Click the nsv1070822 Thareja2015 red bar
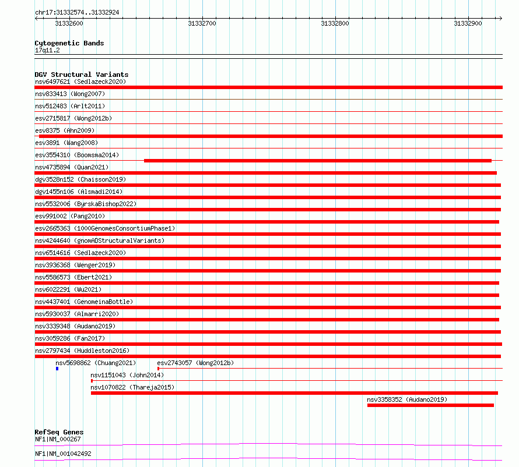The height and width of the screenshot is (467, 519). [294, 393]
